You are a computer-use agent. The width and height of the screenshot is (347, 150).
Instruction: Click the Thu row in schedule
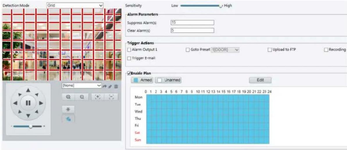click(208, 119)
